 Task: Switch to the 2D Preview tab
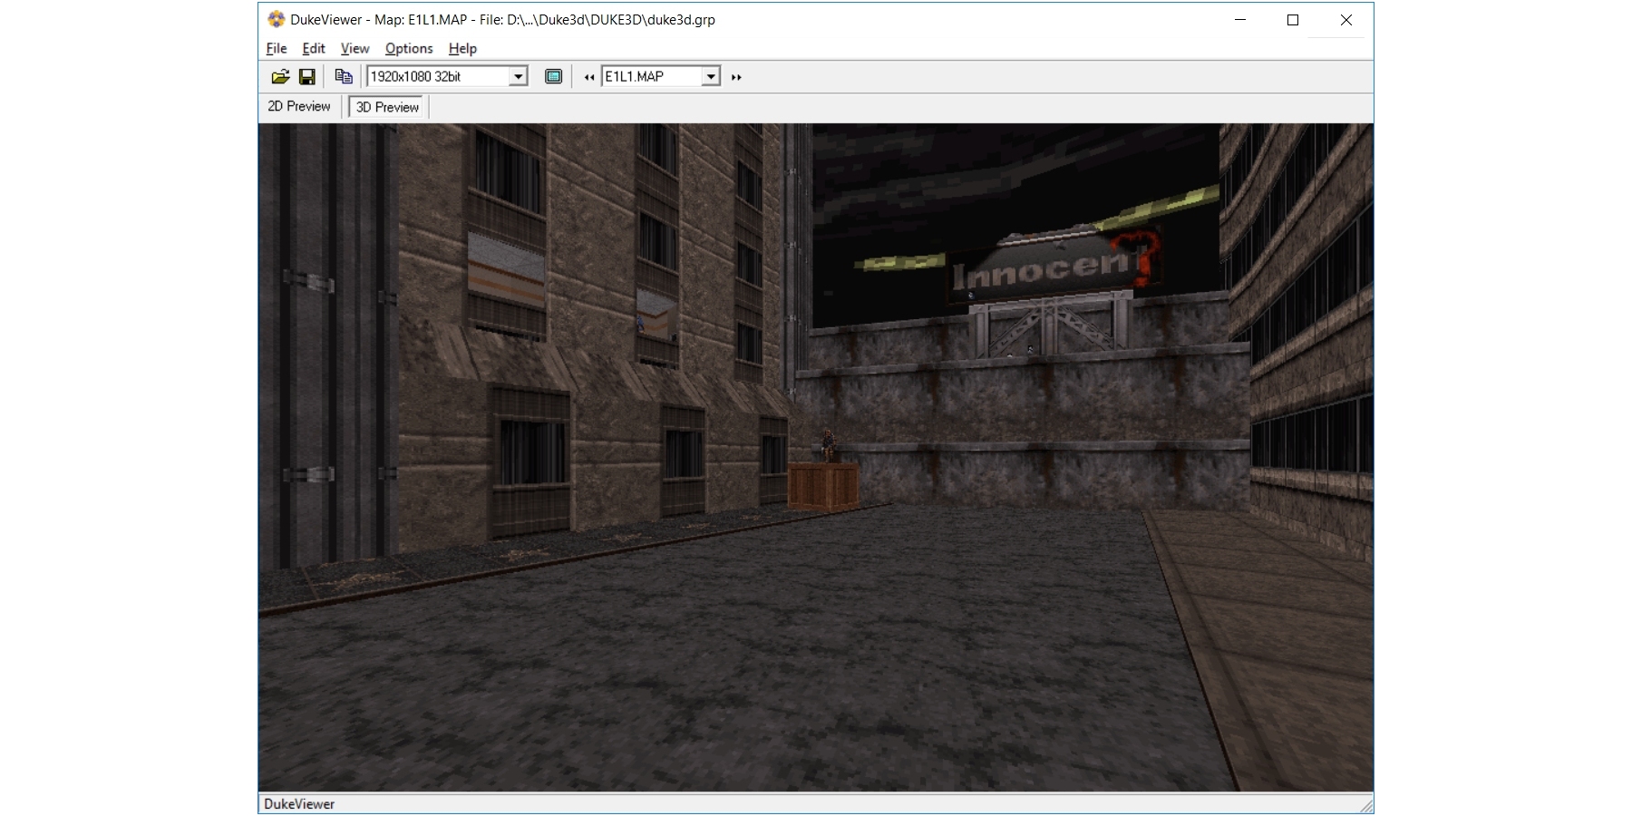(x=299, y=106)
